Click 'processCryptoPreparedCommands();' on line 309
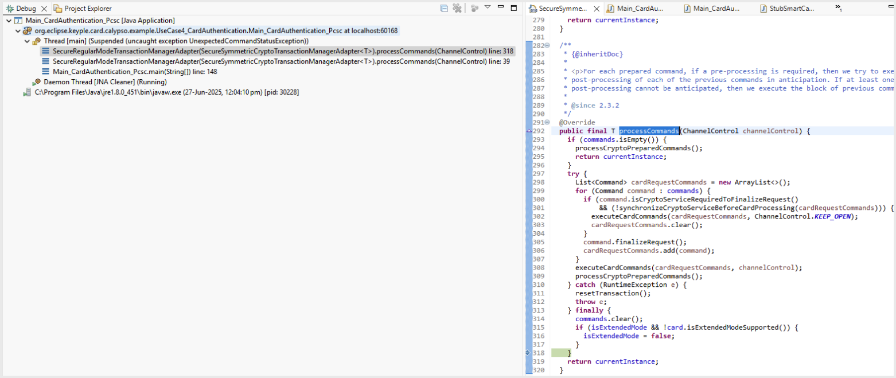 pyautogui.click(x=639, y=276)
